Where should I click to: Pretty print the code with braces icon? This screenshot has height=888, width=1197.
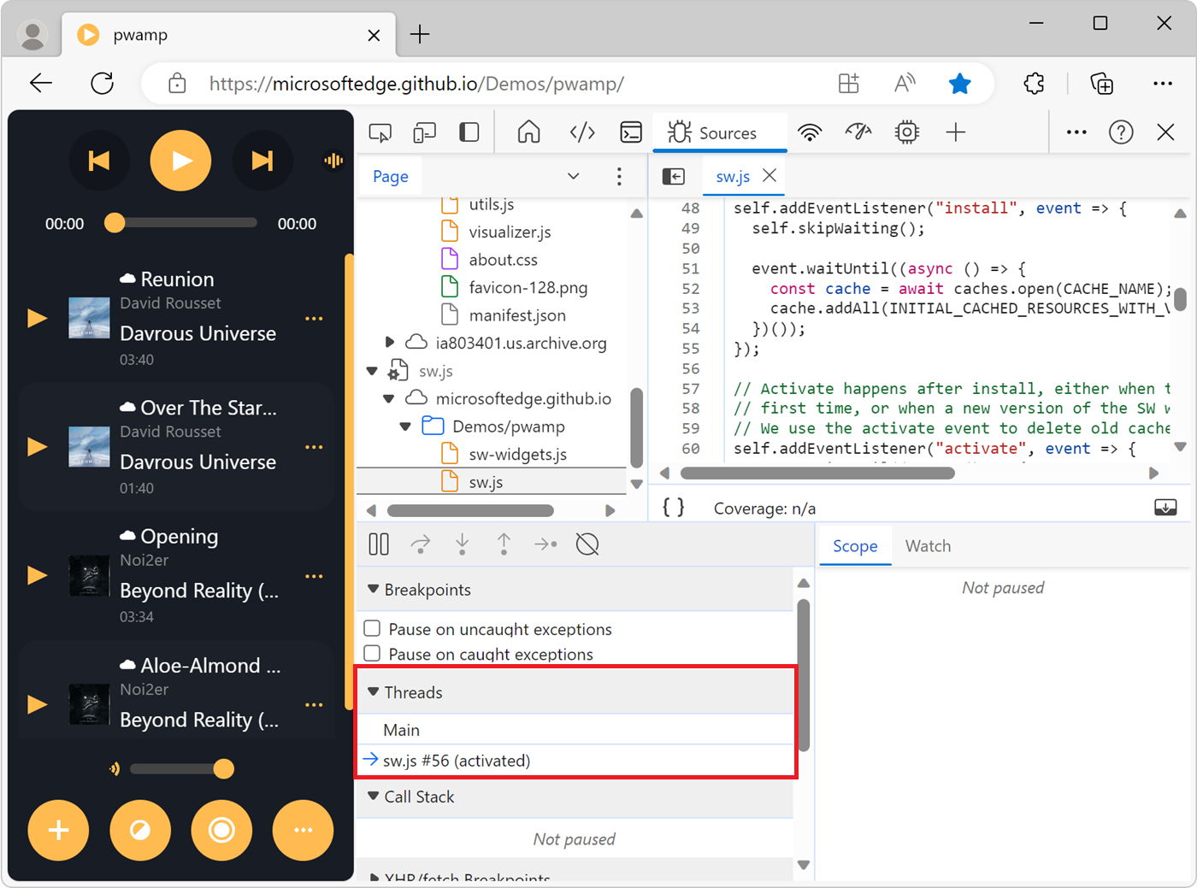click(674, 508)
